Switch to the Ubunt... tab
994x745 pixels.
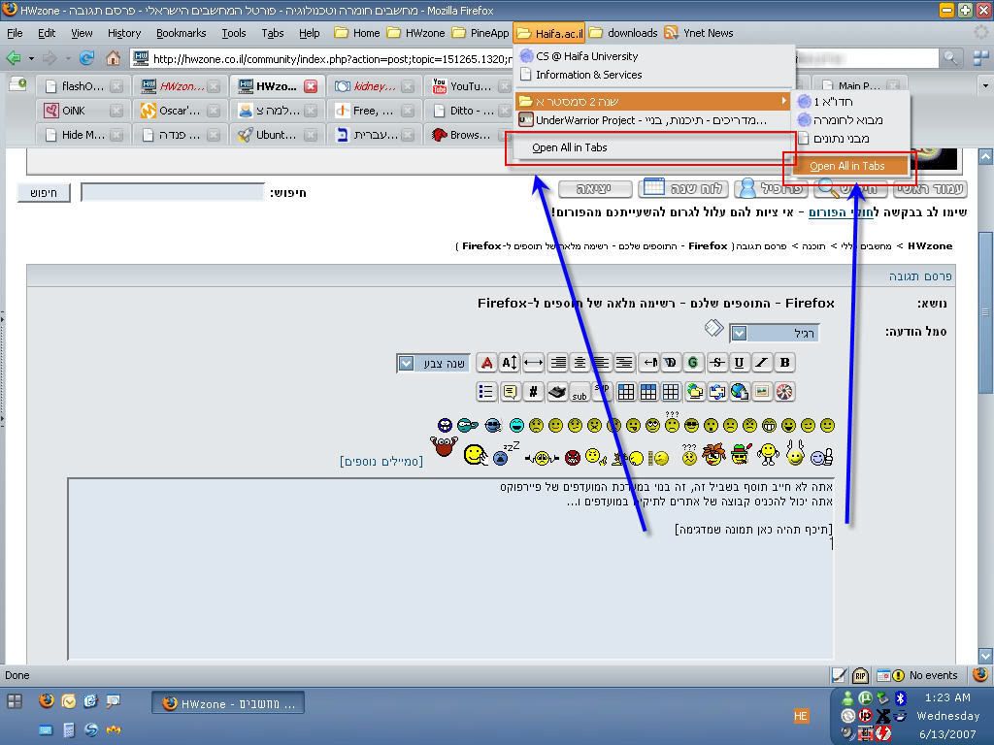pyautogui.click(x=276, y=135)
